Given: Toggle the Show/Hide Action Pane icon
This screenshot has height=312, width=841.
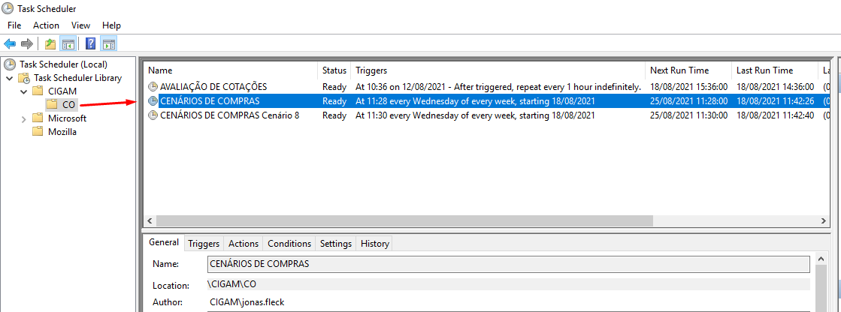Looking at the screenshot, I should (x=108, y=43).
